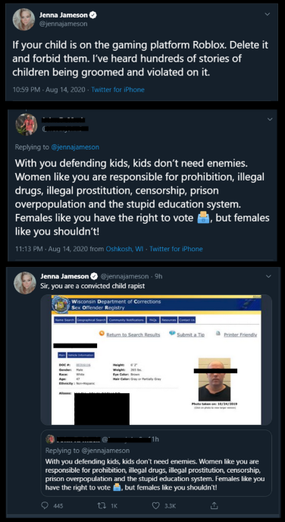Expand the chevron menu on the first tweet
This screenshot has width=285, height=522.
coord(268,14)
